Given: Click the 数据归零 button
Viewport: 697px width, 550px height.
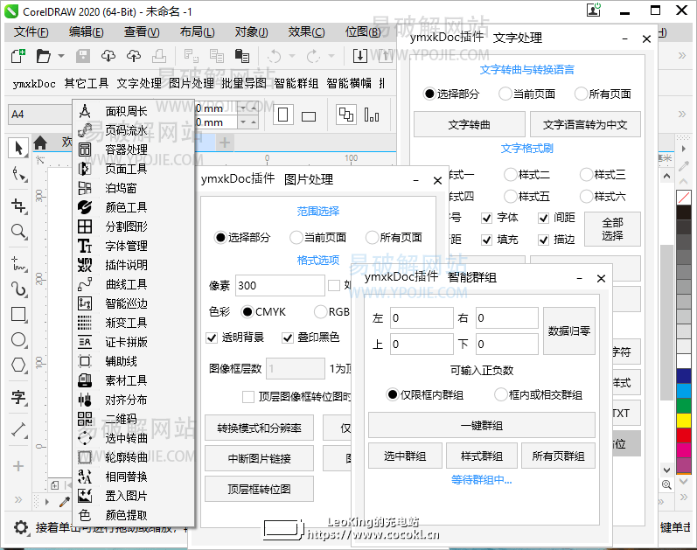Looking at the screenshot, I should [569, 331].
